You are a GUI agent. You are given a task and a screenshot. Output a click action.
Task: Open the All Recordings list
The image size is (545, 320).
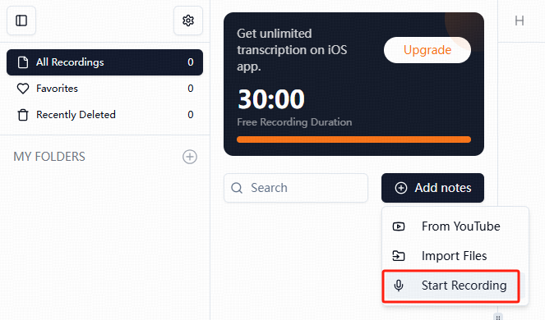tap(104, 62)
